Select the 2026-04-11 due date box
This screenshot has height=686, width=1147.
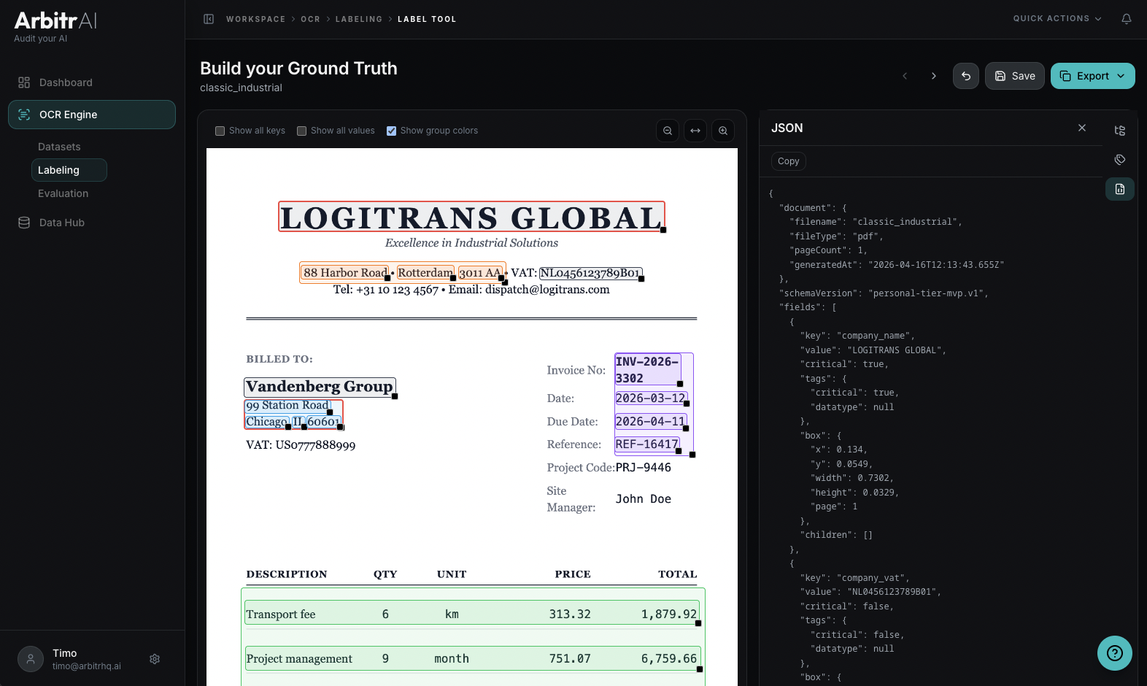(651, 422)
